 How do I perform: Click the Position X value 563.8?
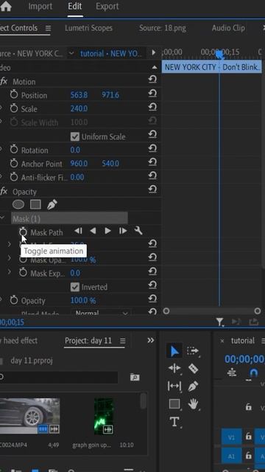(x=79, y=95)
